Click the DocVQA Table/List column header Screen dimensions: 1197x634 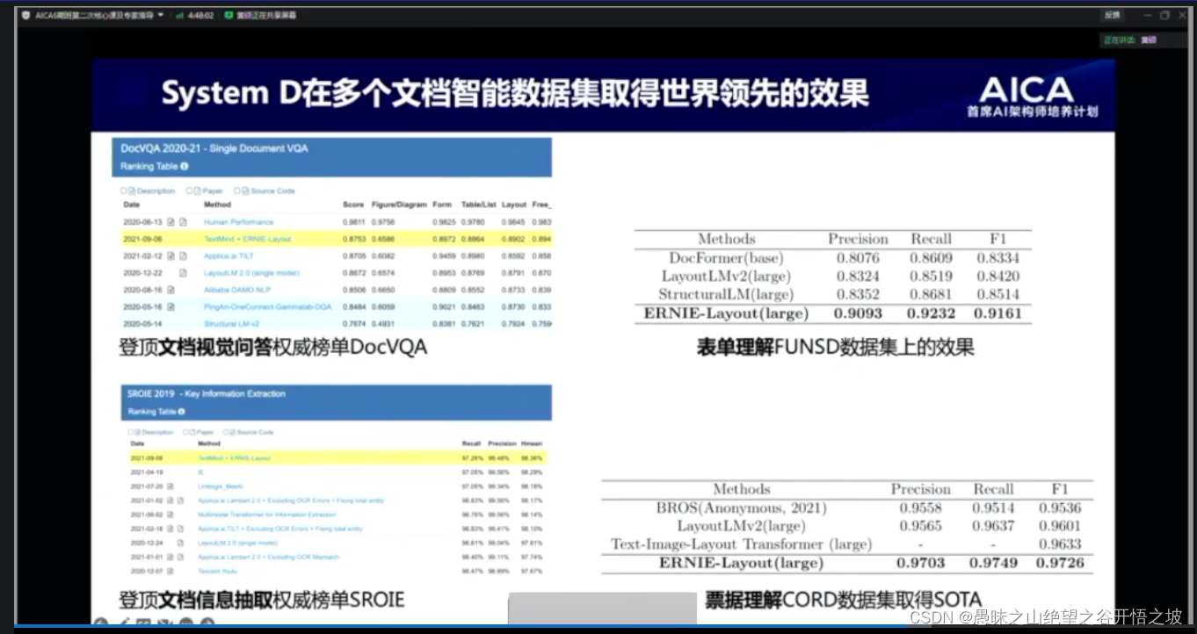point(478,205)
